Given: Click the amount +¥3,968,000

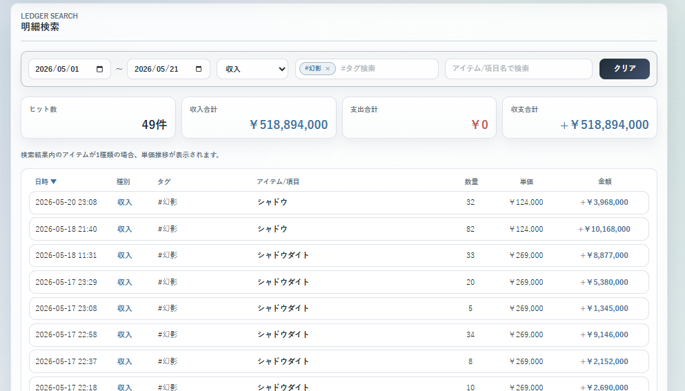Looking at the screenshot, I should pyautogui.click(x=604, y=202).
